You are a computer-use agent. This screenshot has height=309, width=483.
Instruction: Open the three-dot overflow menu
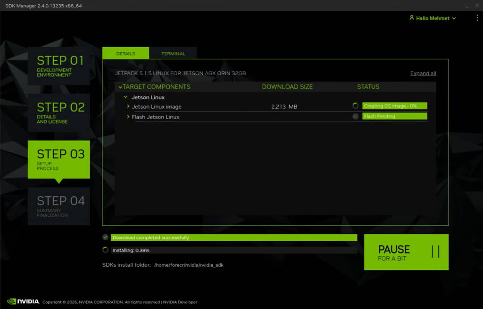click(477, 17)
